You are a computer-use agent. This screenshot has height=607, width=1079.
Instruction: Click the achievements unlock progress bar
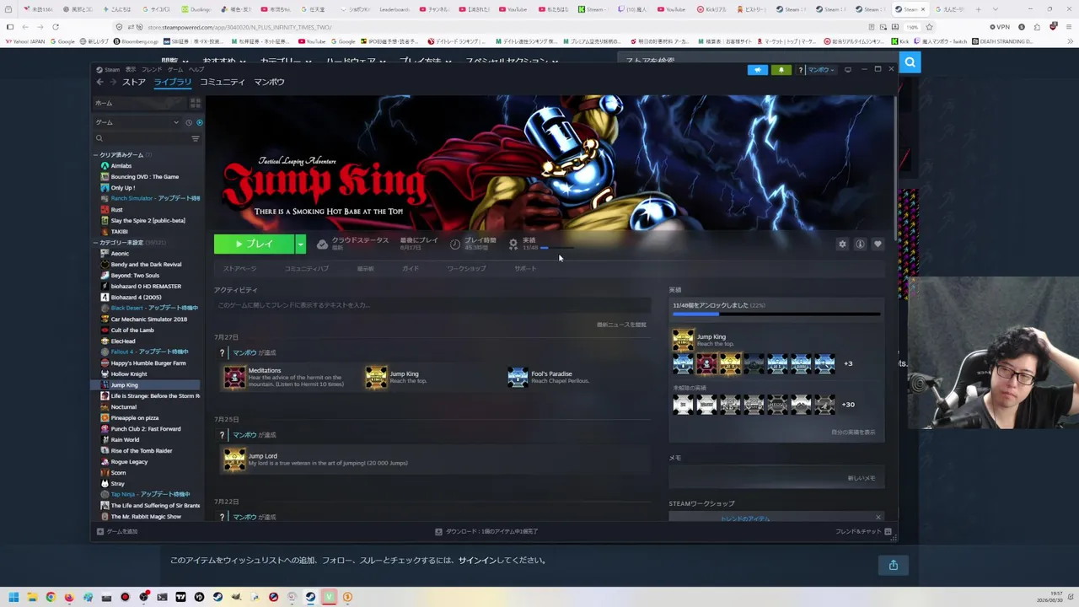pos(776,314)
